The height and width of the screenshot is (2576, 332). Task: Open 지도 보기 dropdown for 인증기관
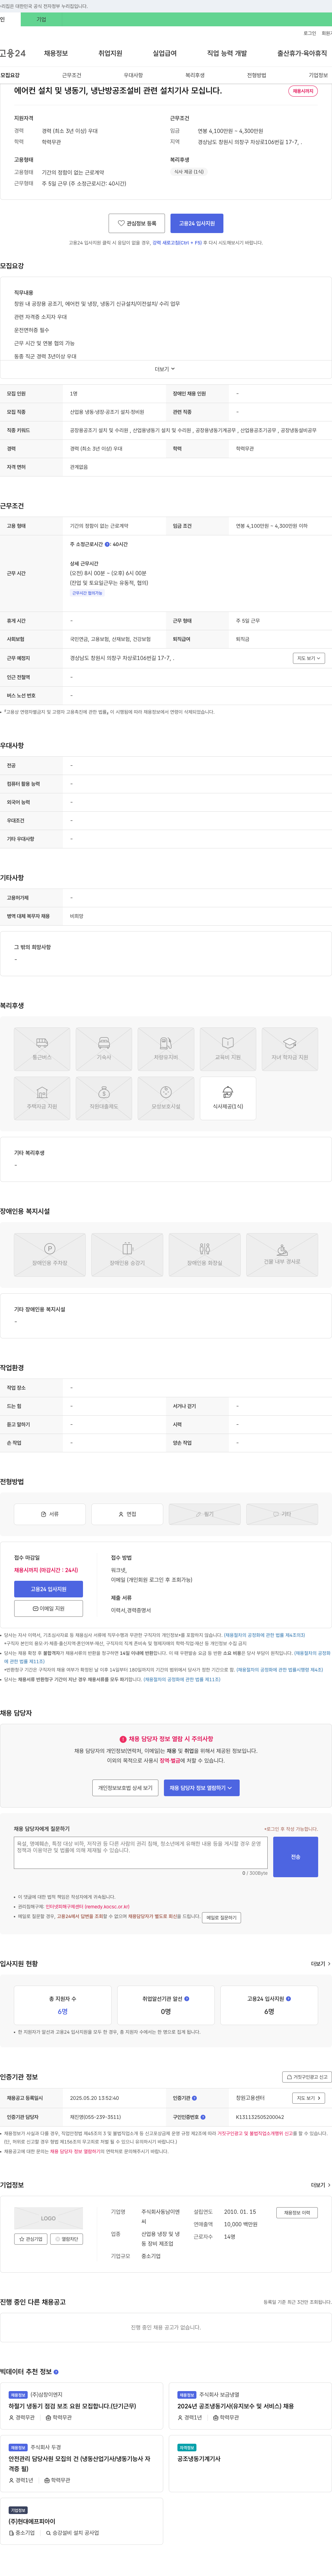click(x=309, y=2098)
